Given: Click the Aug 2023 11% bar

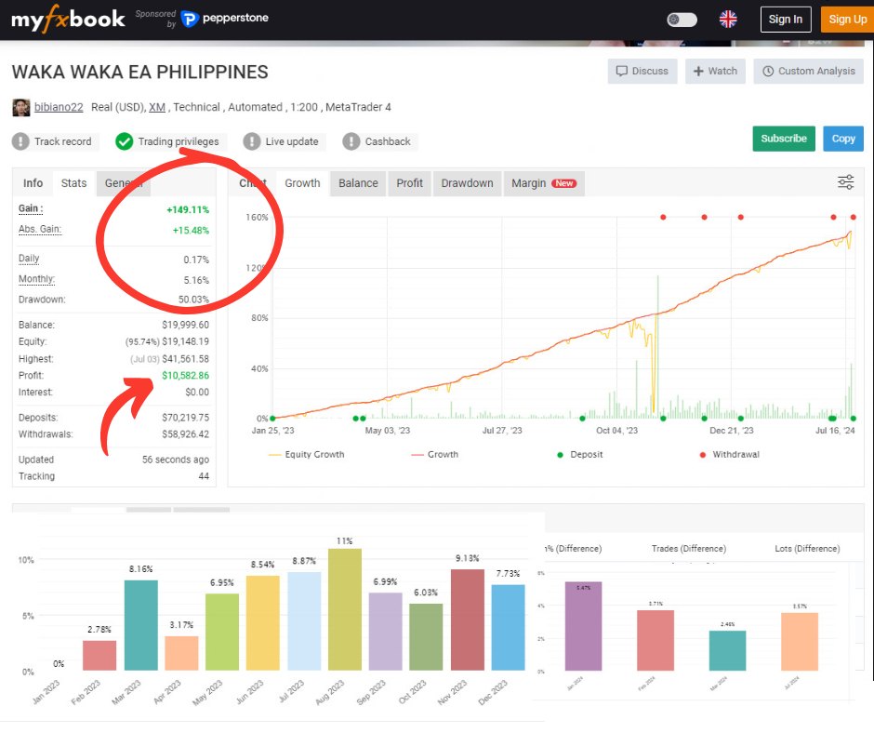Looking at the screenshot, I should 344,609.
